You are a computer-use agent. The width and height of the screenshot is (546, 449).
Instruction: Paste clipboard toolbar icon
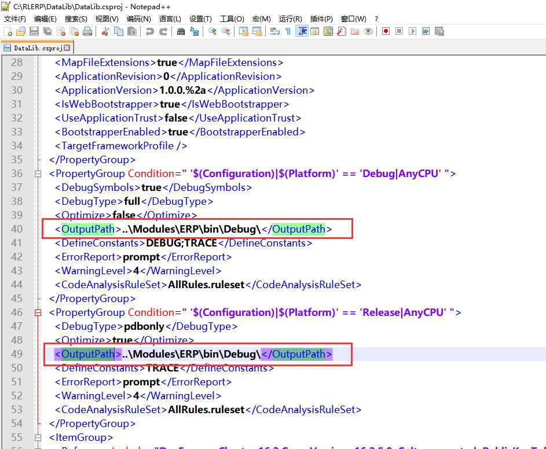click(132, 32)
